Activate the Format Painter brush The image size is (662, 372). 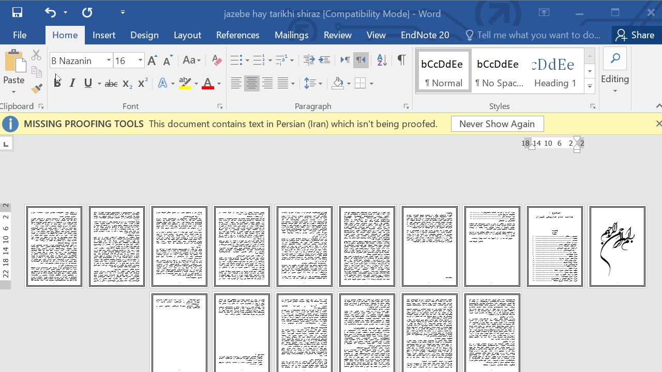[36, 89]
